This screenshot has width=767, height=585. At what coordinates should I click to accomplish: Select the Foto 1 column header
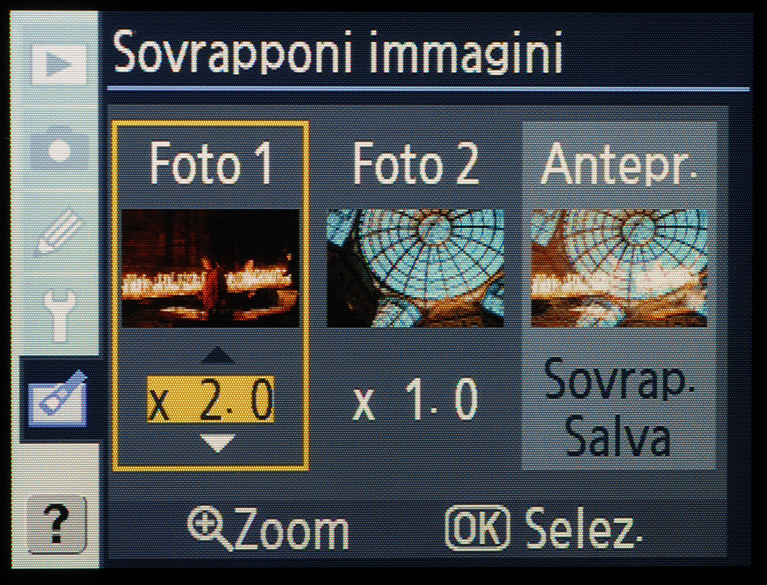tap(210, 164)
